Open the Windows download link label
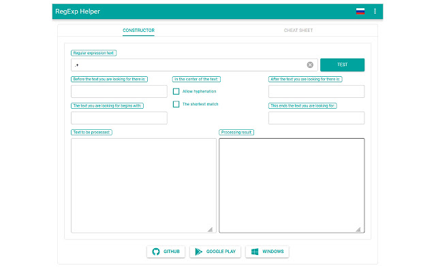Viewport: 436px width, 272px height. [272, 252]
